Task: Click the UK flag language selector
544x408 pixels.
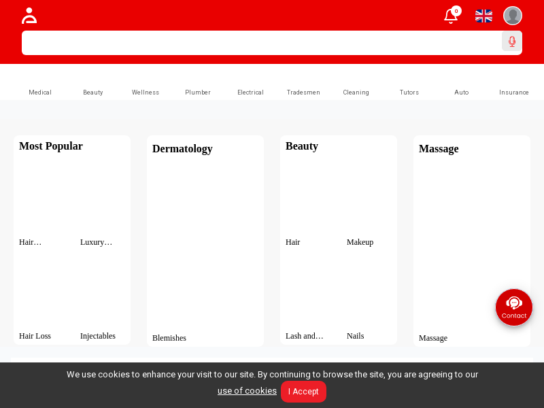Action: 483,16
